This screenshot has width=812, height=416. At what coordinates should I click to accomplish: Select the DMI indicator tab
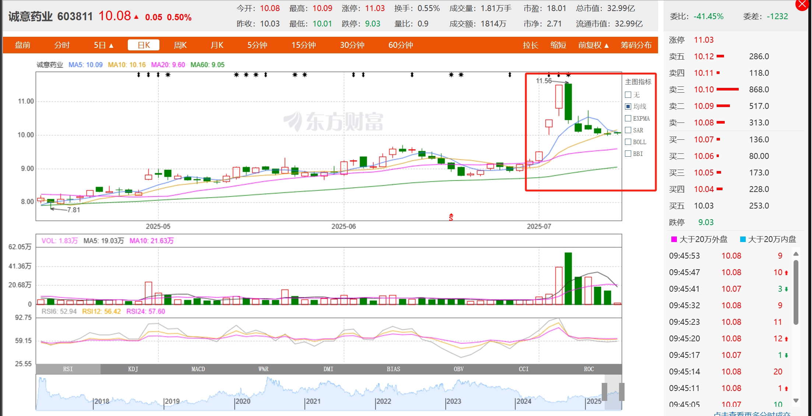coord(328,369)
